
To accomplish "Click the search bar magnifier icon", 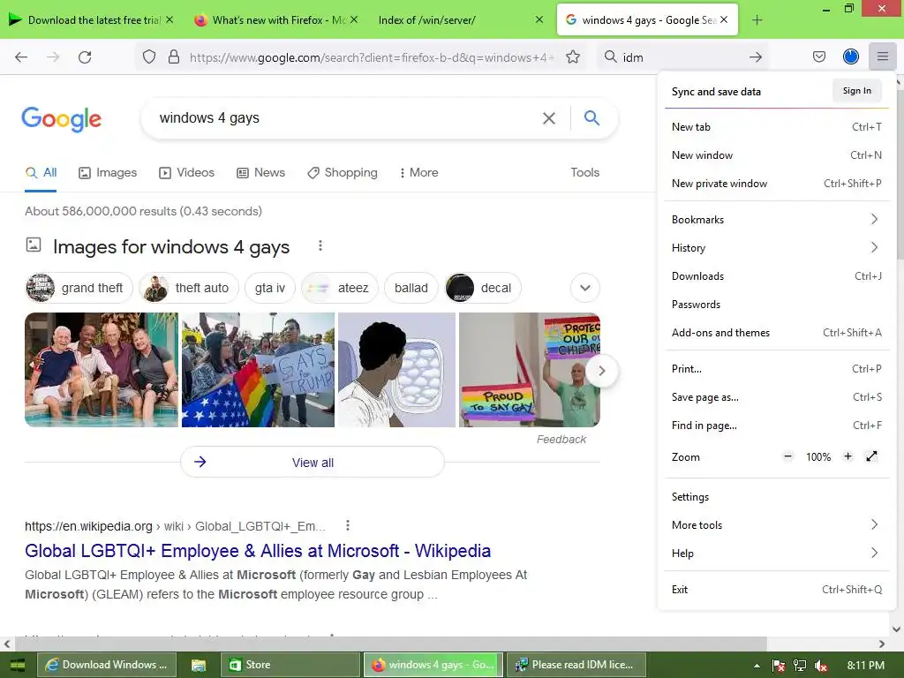I will pos(611,57).
